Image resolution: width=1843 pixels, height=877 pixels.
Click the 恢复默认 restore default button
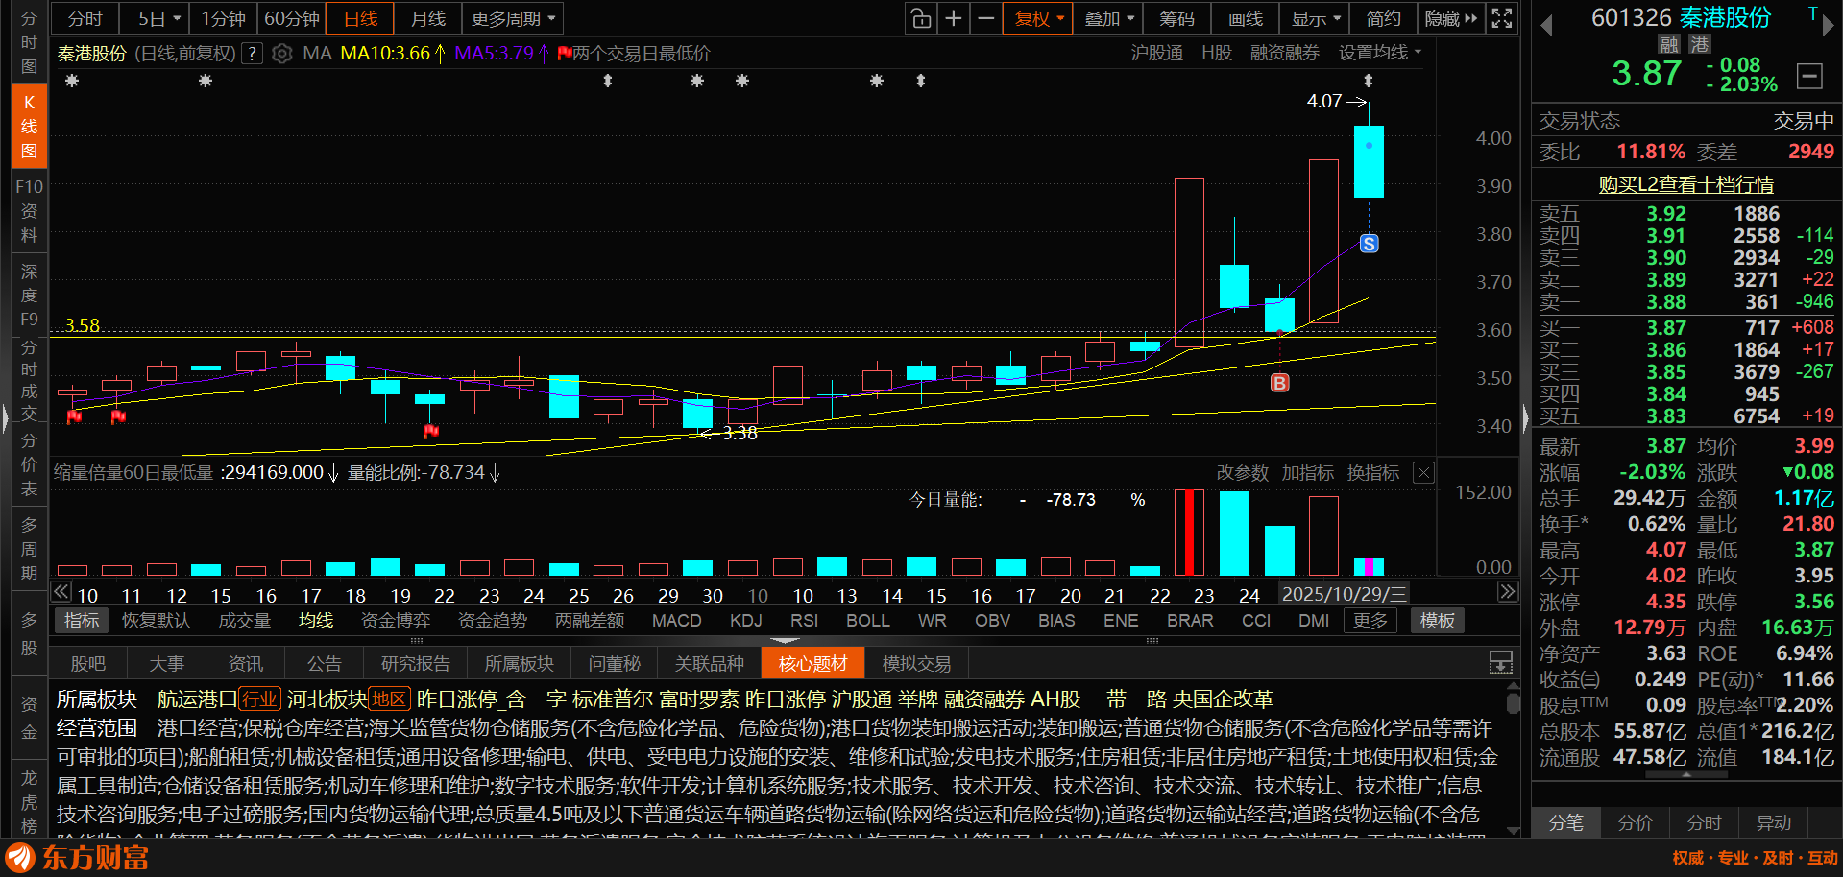point(157,621)
